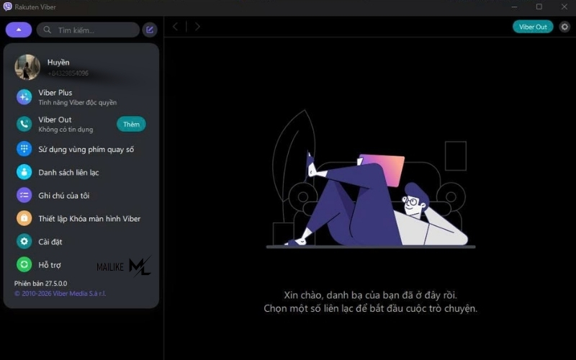Collapse the purple profile menu arrow button
Image resolution: width=576 pixels, height=360 pixels.
19,30
